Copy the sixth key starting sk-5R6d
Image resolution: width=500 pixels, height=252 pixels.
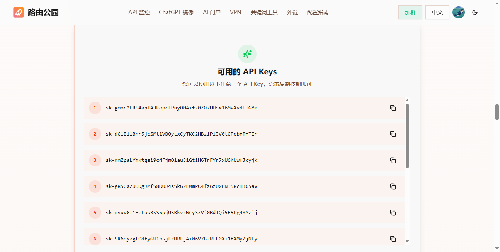393,239
